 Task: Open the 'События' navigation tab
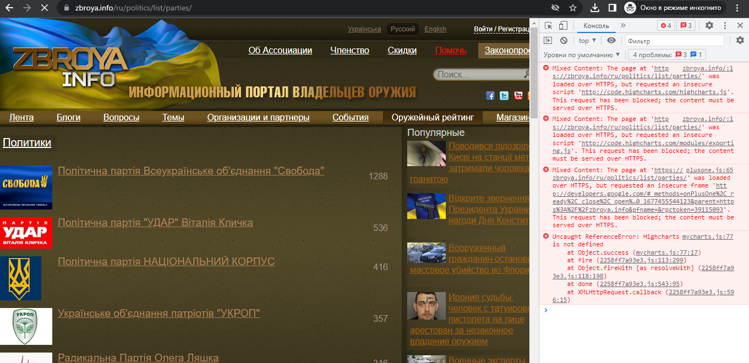[351, 118]
